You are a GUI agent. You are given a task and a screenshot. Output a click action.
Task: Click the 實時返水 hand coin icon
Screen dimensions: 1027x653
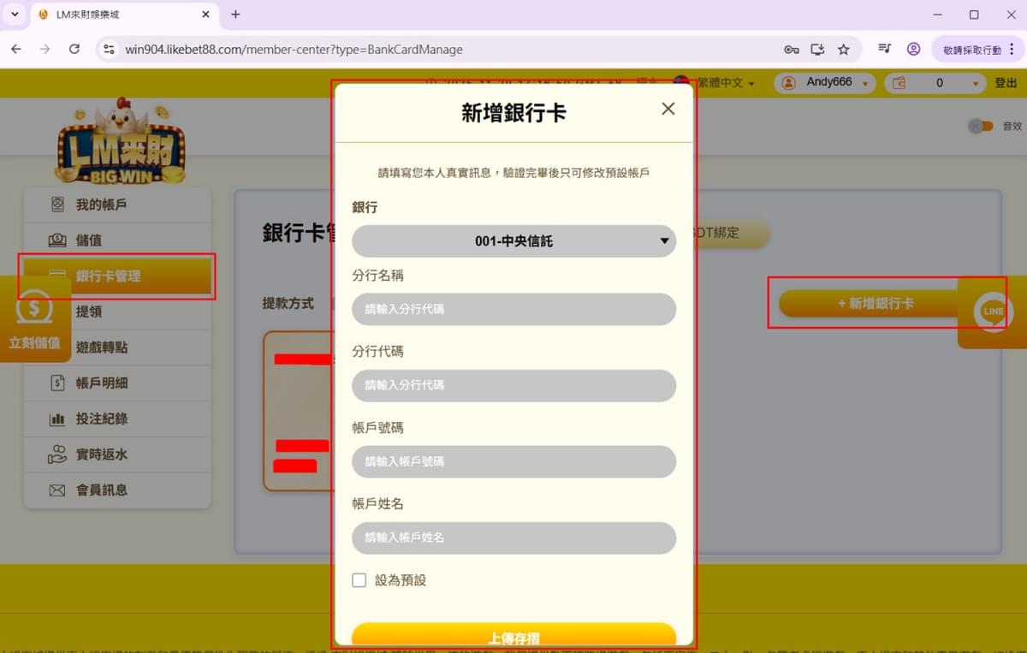57,454
